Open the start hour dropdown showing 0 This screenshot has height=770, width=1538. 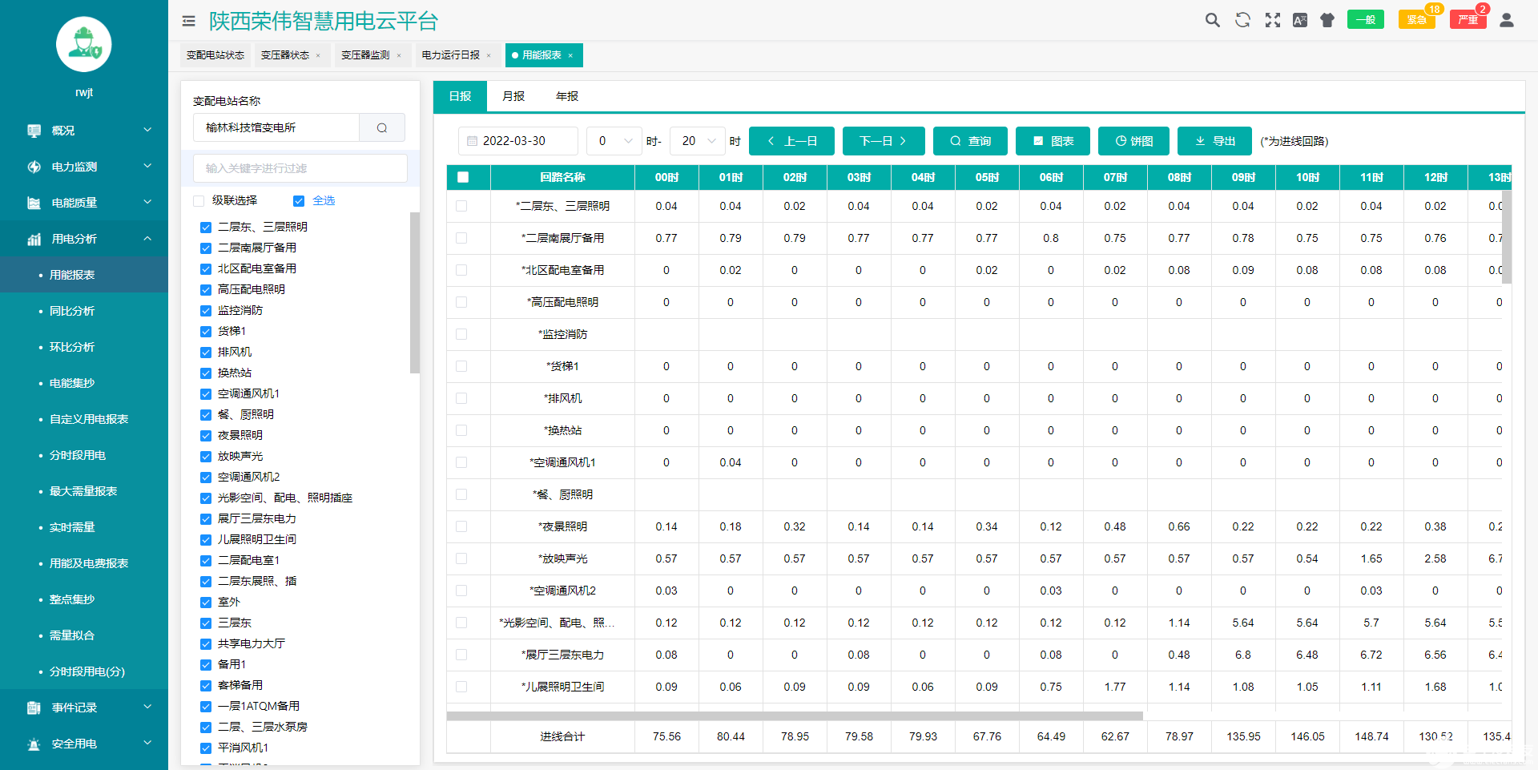[x=614, y=141]
